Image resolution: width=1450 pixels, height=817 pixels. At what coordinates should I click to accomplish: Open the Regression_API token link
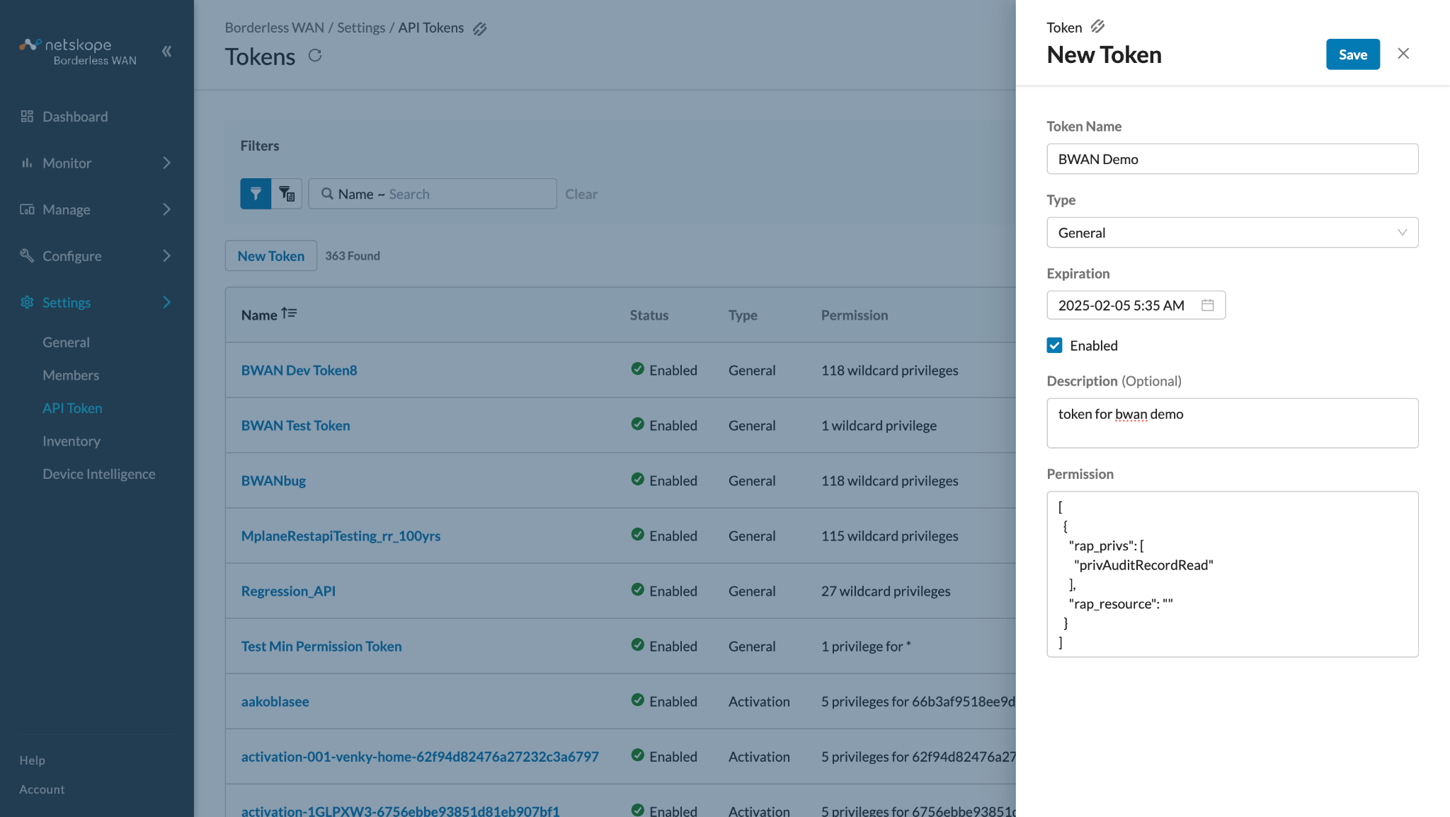[288, 591]
